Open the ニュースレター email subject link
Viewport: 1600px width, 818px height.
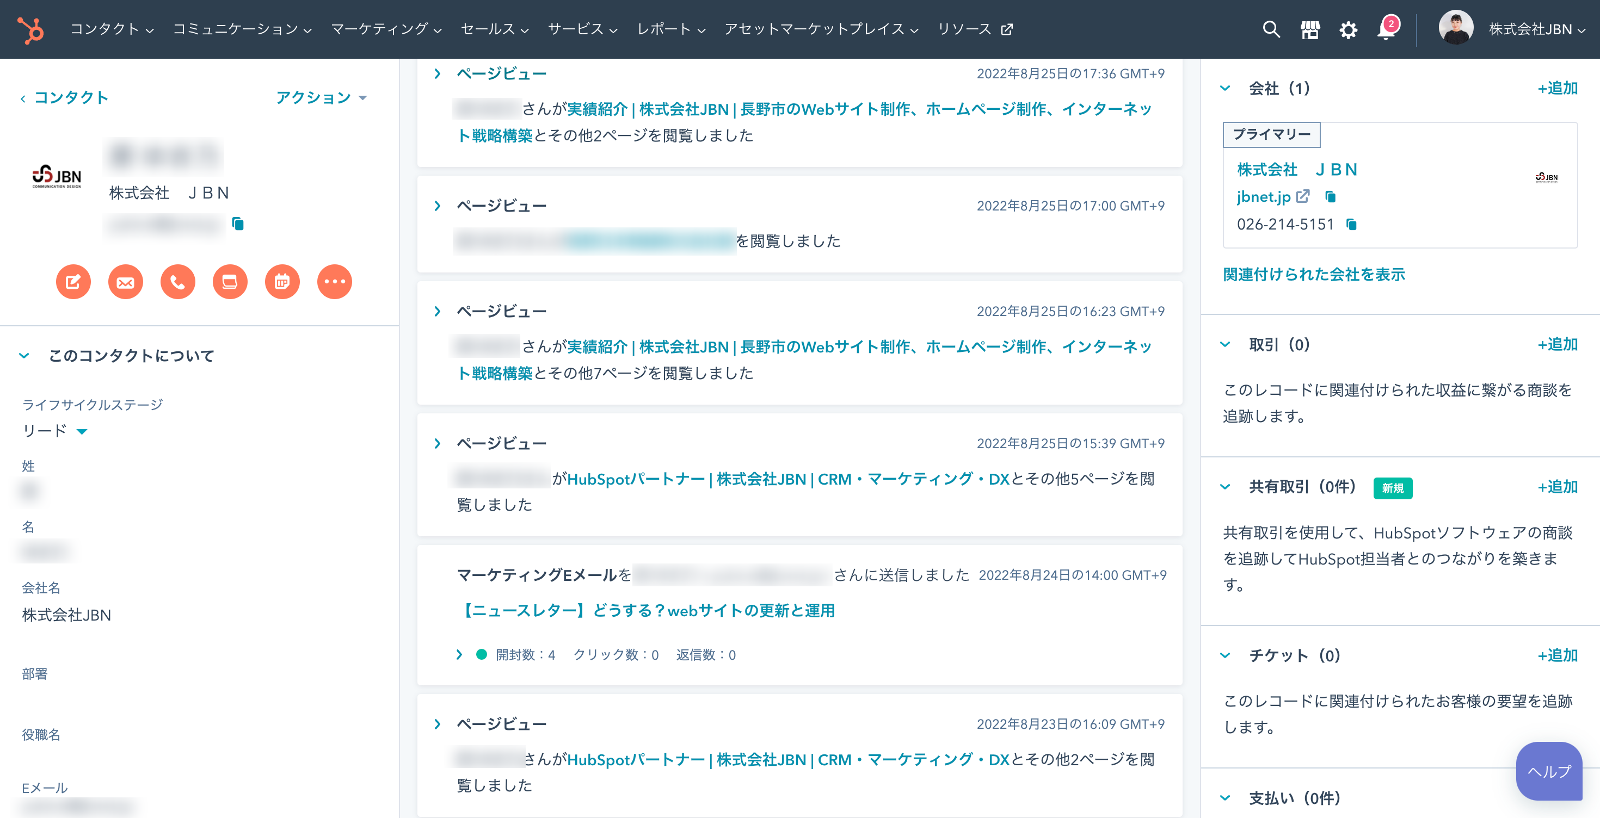click(x=646, y=611)
